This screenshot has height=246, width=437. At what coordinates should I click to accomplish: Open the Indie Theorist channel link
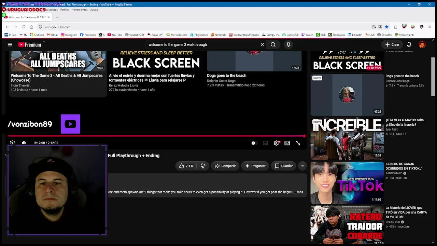[20, 85]
